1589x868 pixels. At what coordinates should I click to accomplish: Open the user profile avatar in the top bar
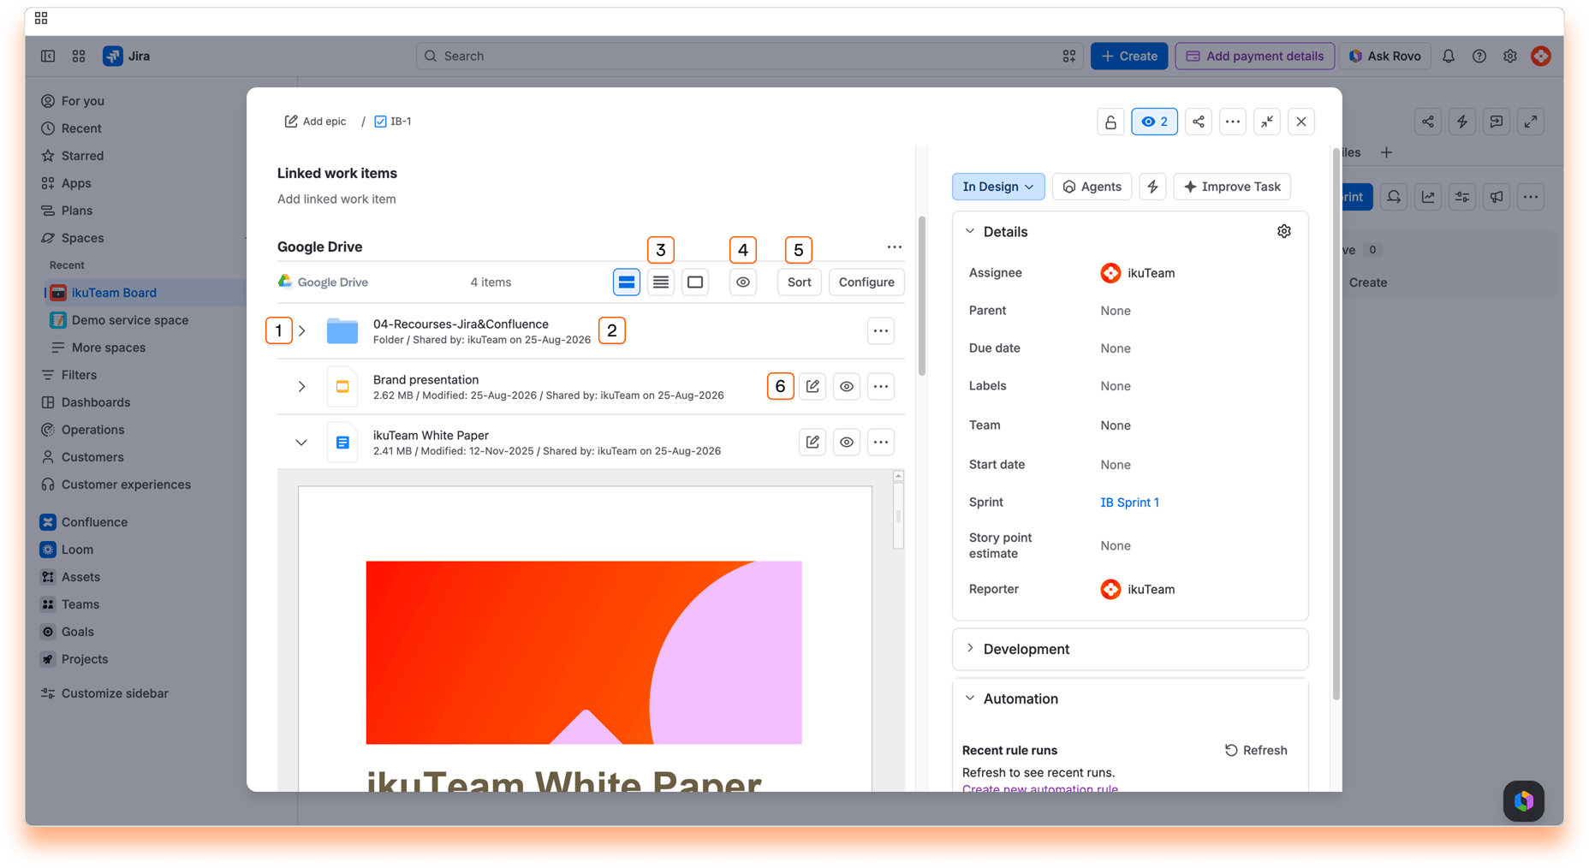click(1540, 56)
